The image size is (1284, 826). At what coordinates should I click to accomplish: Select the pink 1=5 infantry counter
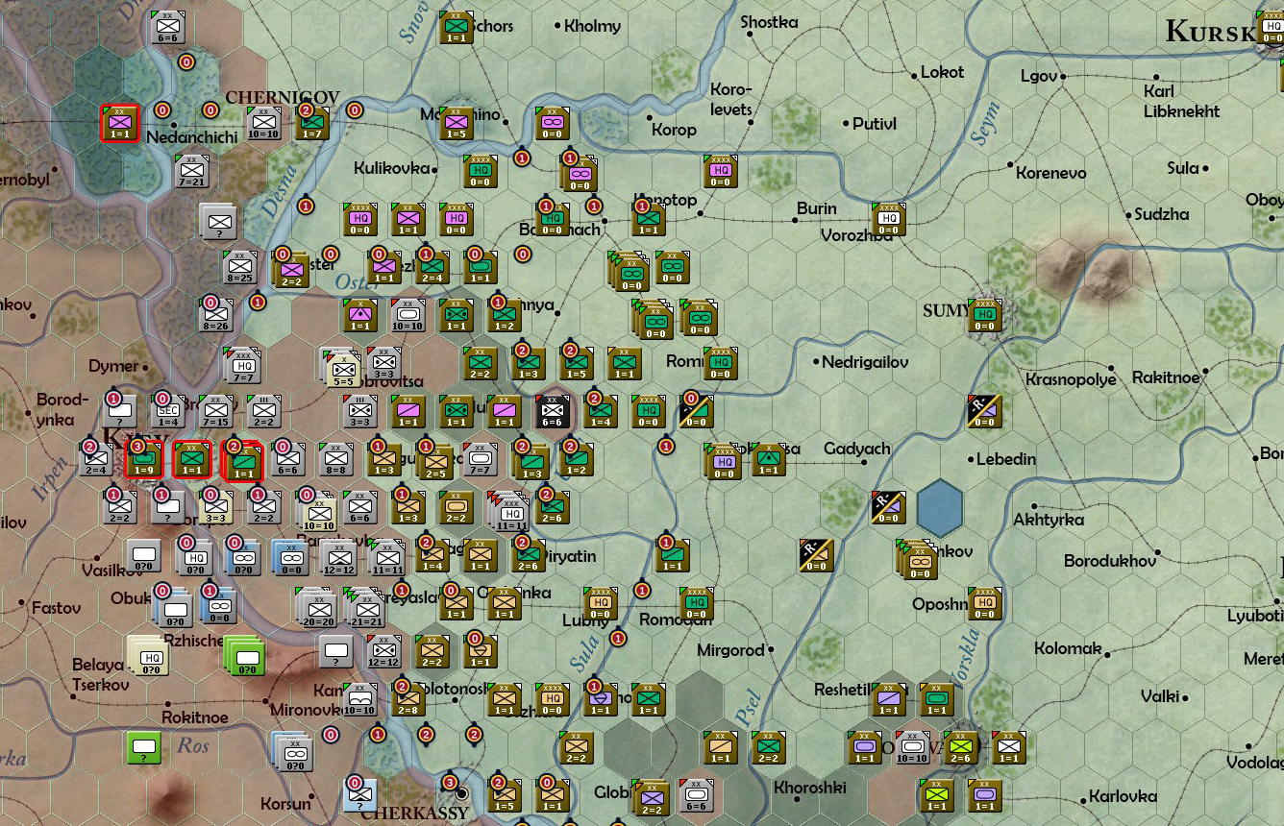pyautogui.click(x=457, y=125)
